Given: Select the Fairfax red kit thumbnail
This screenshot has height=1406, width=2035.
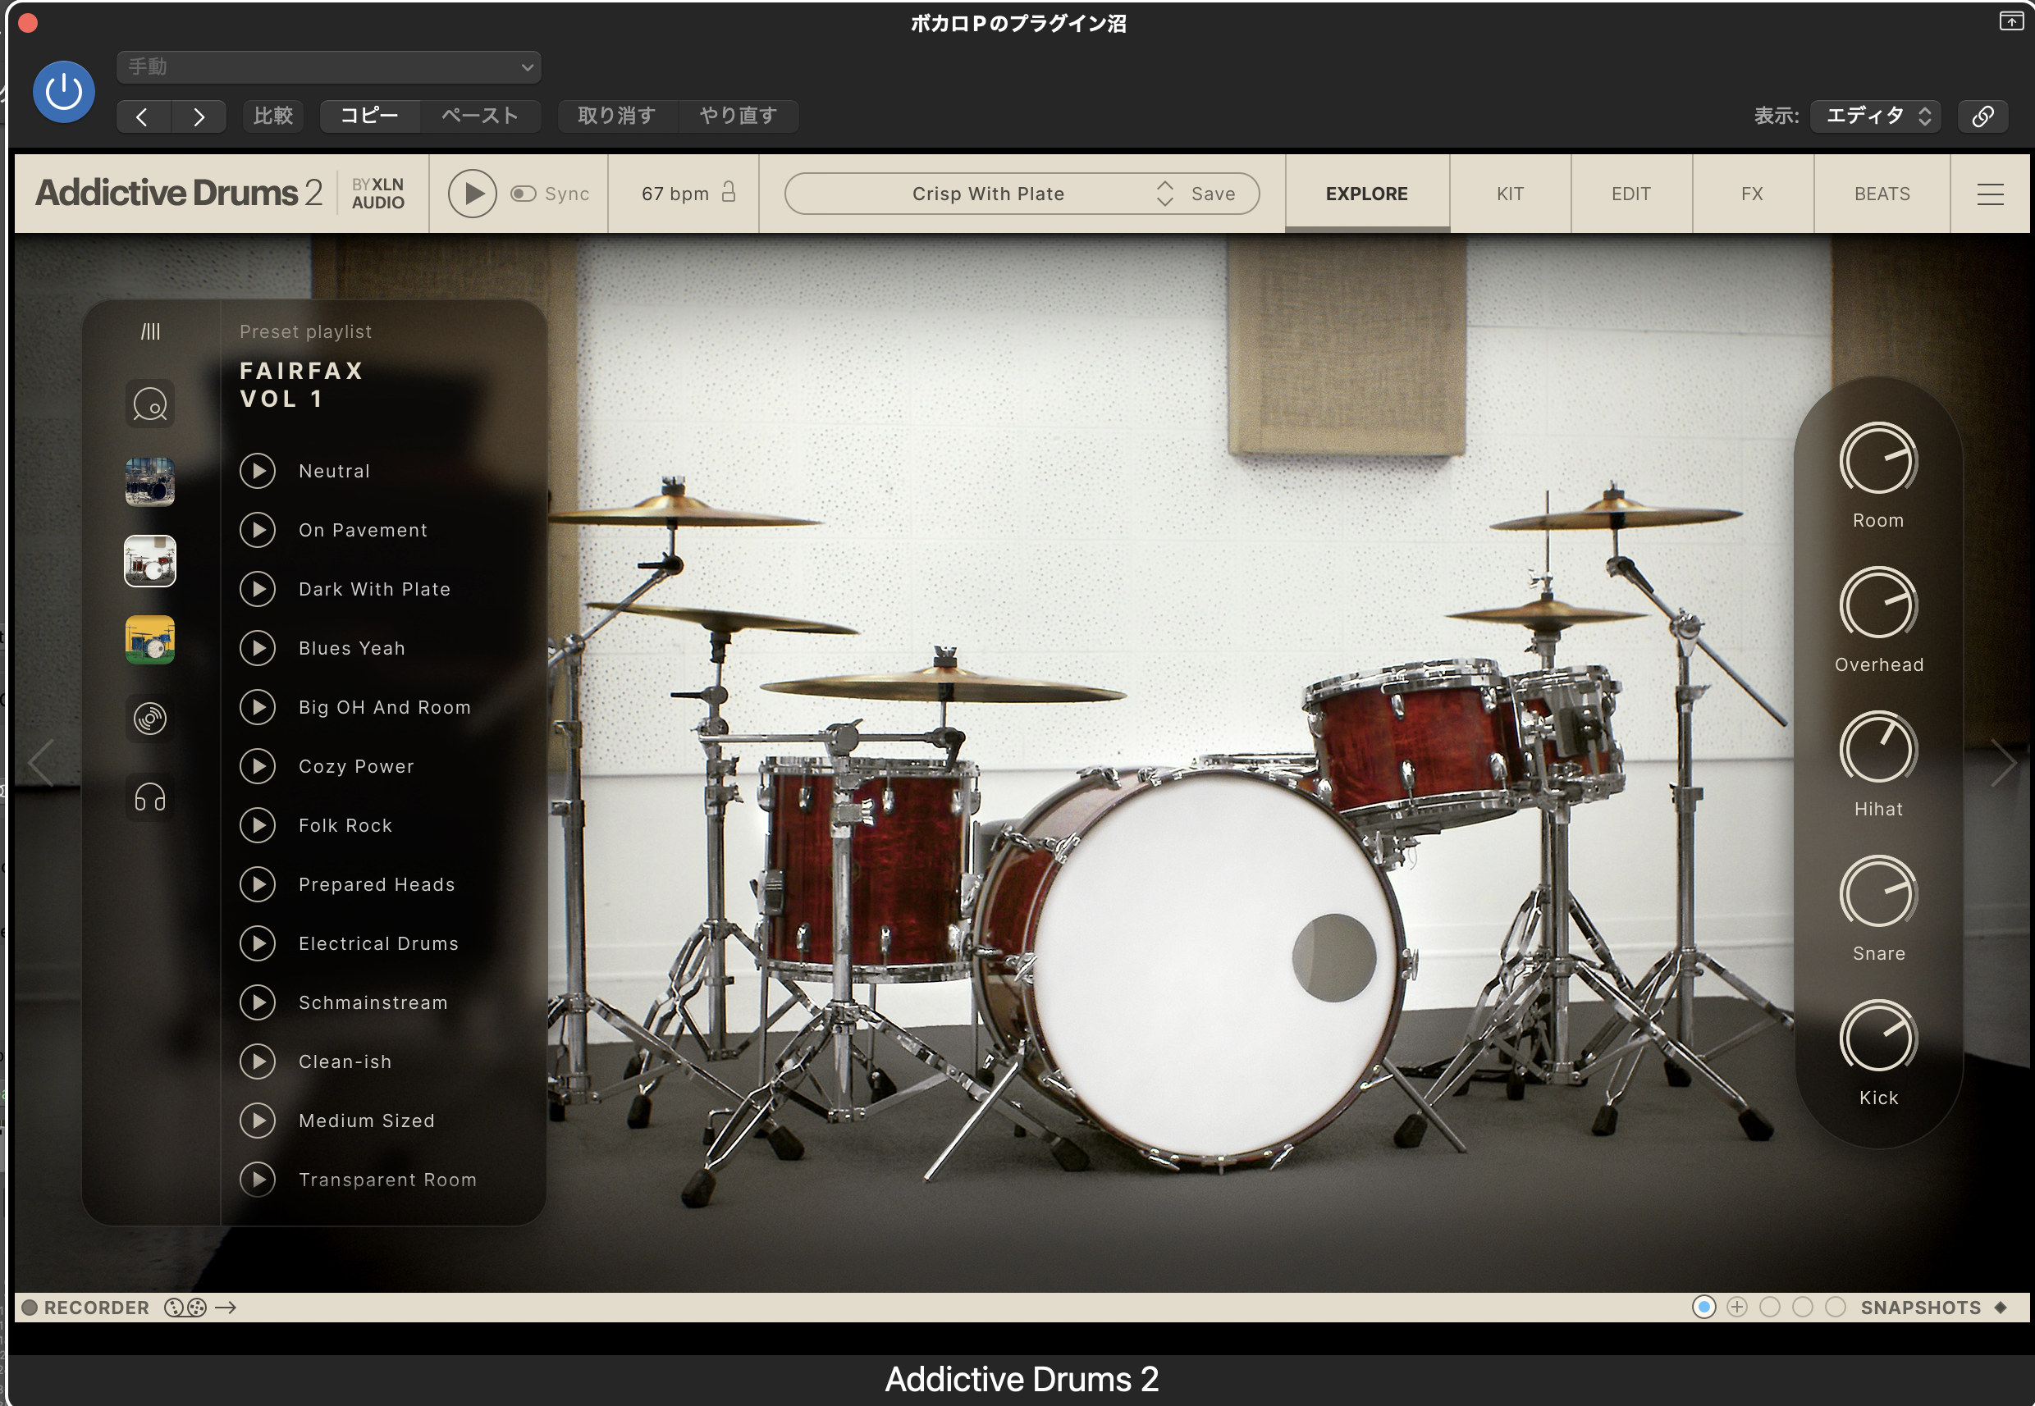Looking at the screenshot, I should 150,561.
